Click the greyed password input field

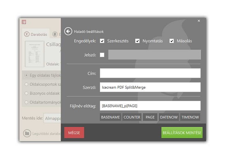(x=154, y=55)
